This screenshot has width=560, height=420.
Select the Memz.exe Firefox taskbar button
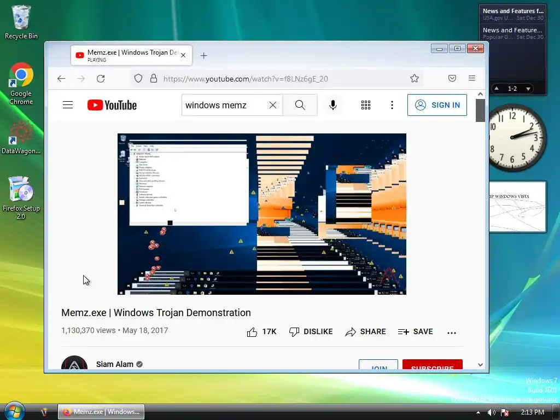101,412
